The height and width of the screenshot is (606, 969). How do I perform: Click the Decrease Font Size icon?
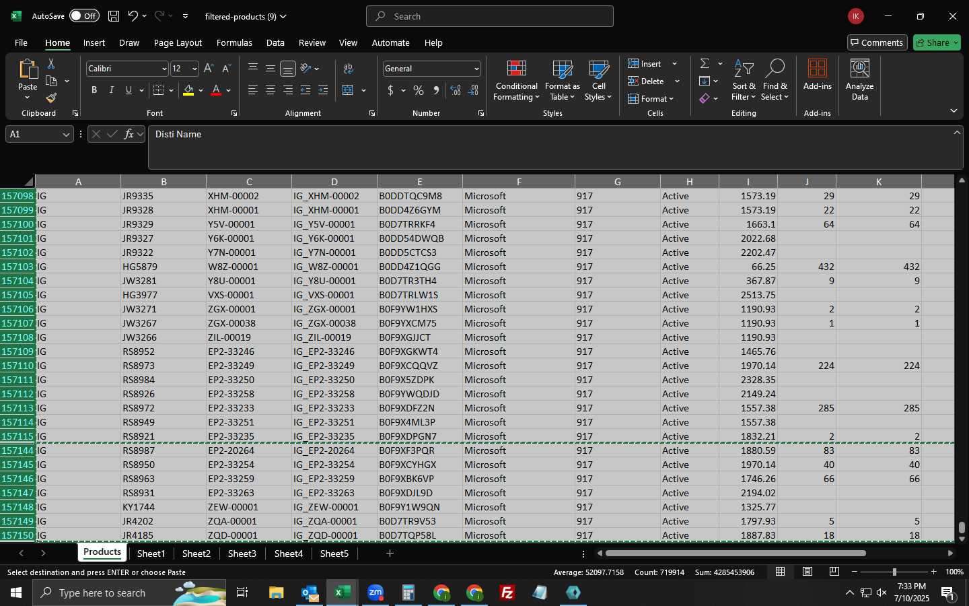(x=226, y=69)
